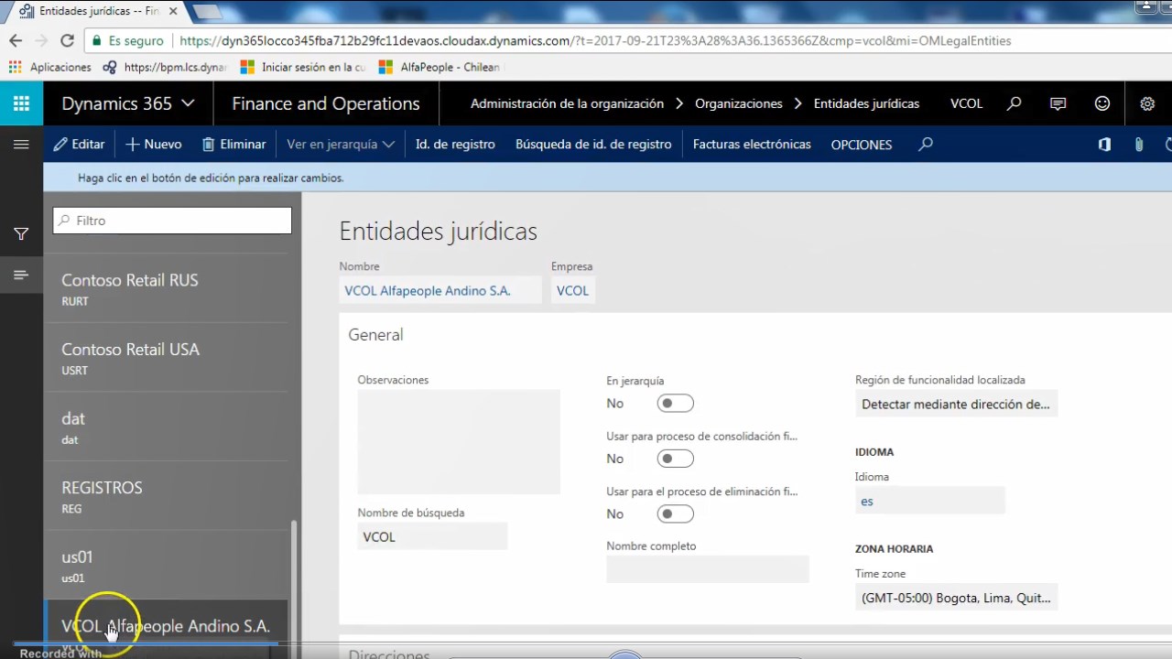Viewport: 1172px width, 659px height.
Task: Select Contoso Retail USA entity
Action: (166, 357)
